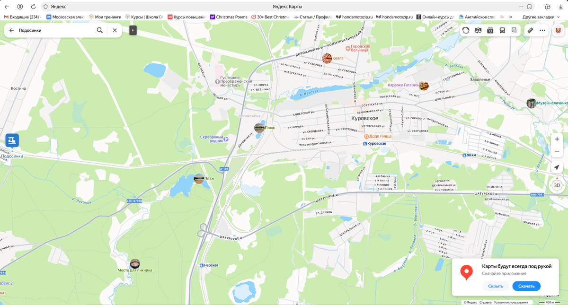Image resolution: width=568 pixels, height=305 pixels.
Task: Open user profile avatar
Action: point(559,30)
